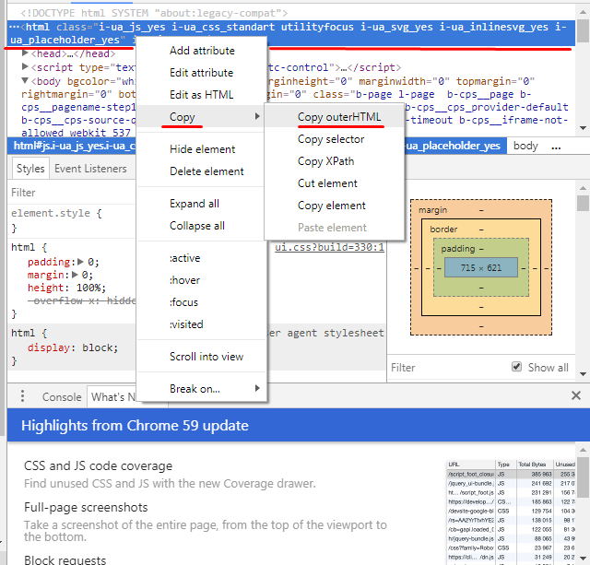Click Edit as HTML menu entry

point(201,95)
